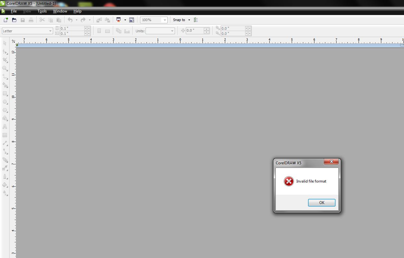Select the Text tool
Screen dimensions: 404x258
point(5,127)
